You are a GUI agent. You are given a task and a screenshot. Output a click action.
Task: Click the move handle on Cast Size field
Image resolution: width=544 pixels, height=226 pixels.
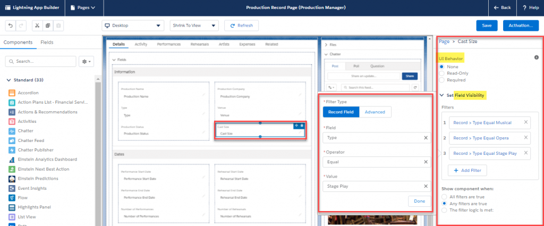tap(296, 125)
